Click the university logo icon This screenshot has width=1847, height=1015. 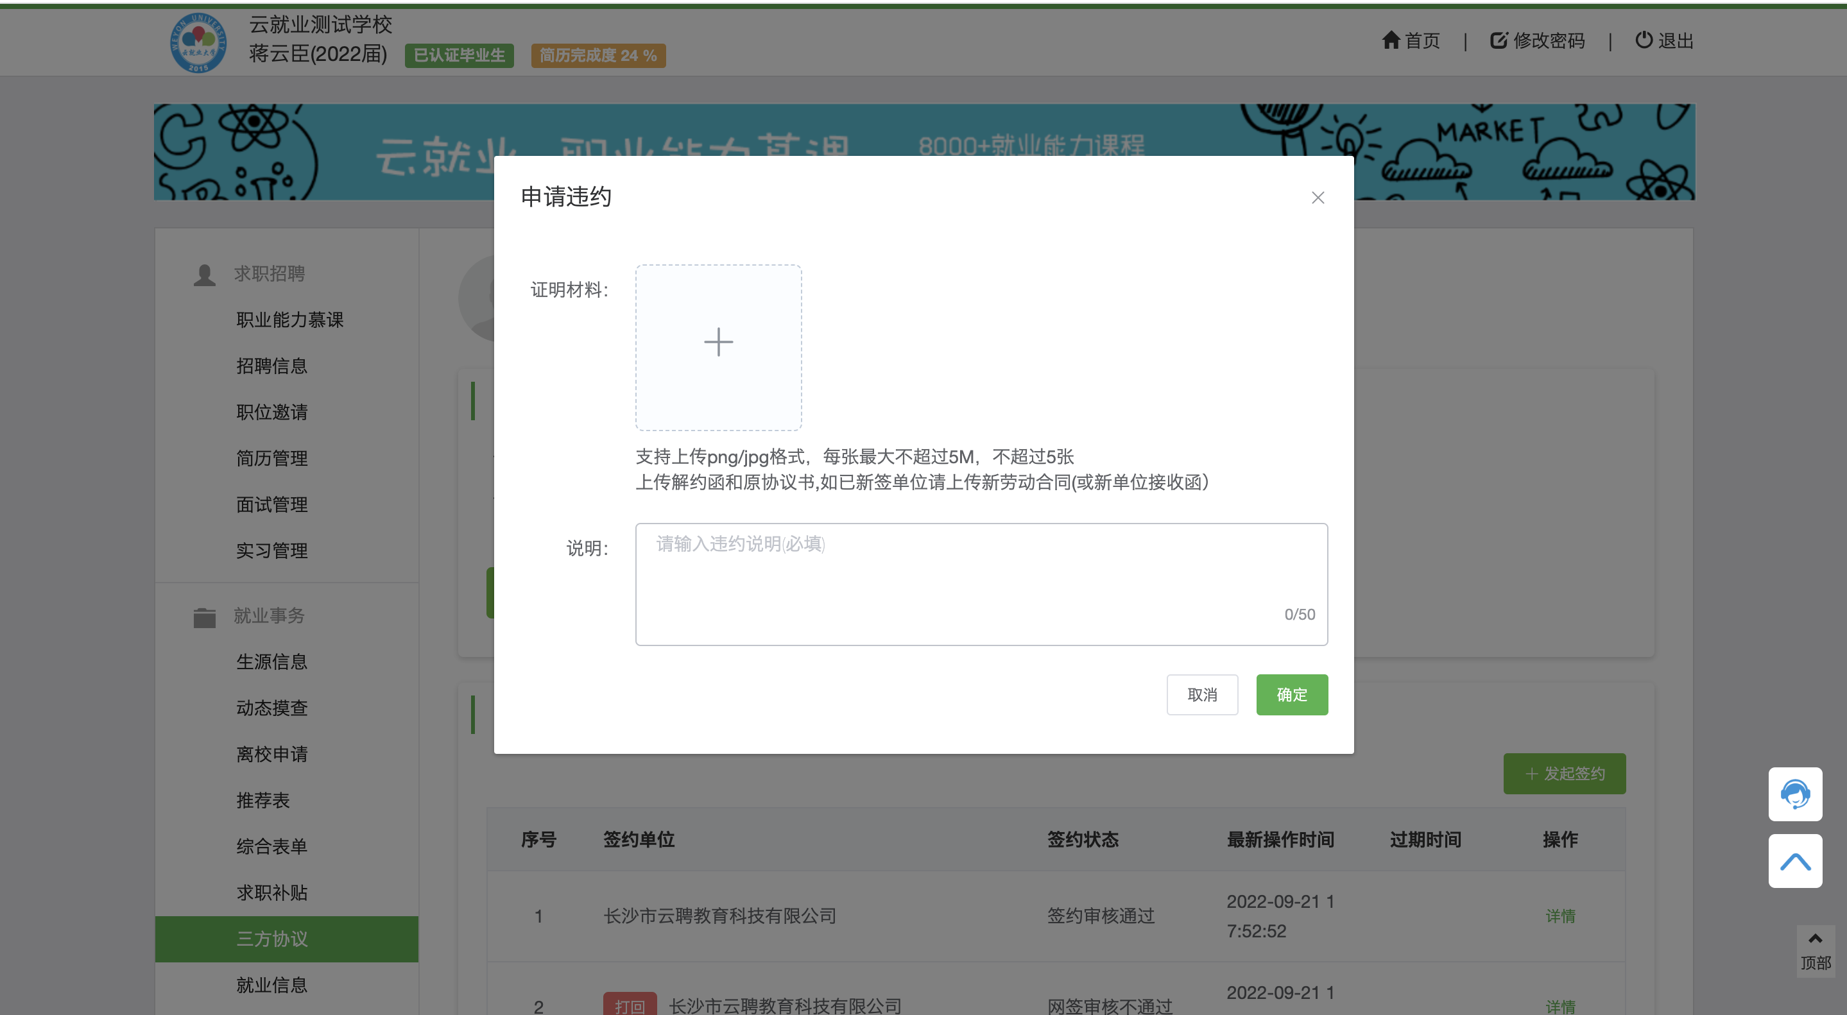[198, 42]
